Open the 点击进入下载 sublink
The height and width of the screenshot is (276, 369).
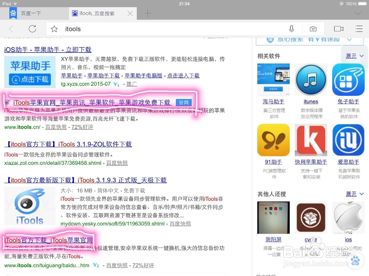click(x=183, y=75)
